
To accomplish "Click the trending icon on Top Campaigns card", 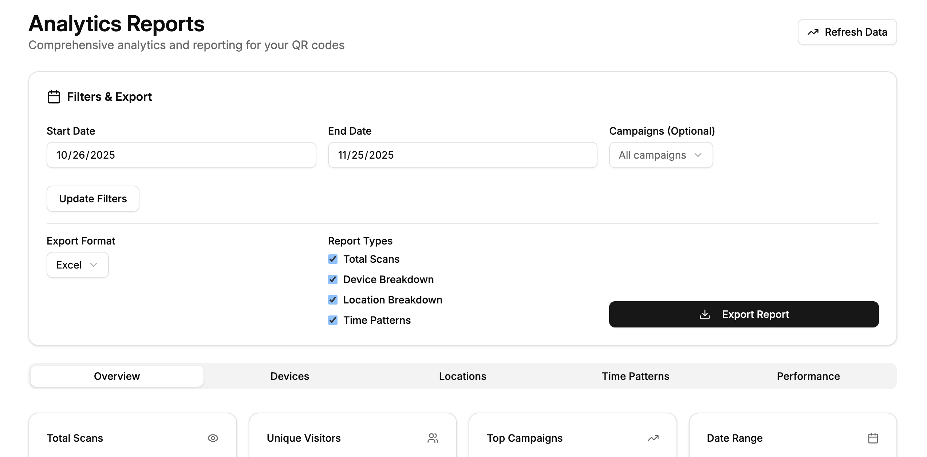I will [x=653, y=438].
